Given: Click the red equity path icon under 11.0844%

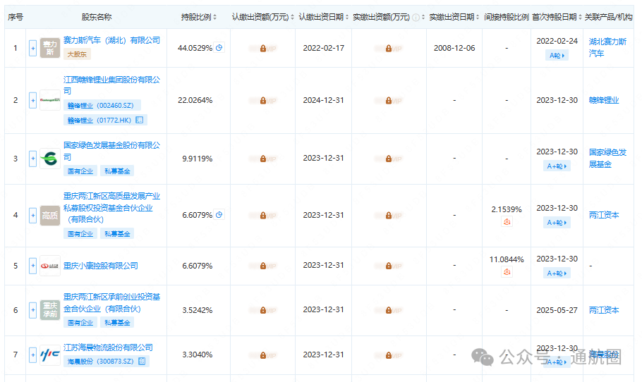Looking at the screenshot, I should coord(506,272).
